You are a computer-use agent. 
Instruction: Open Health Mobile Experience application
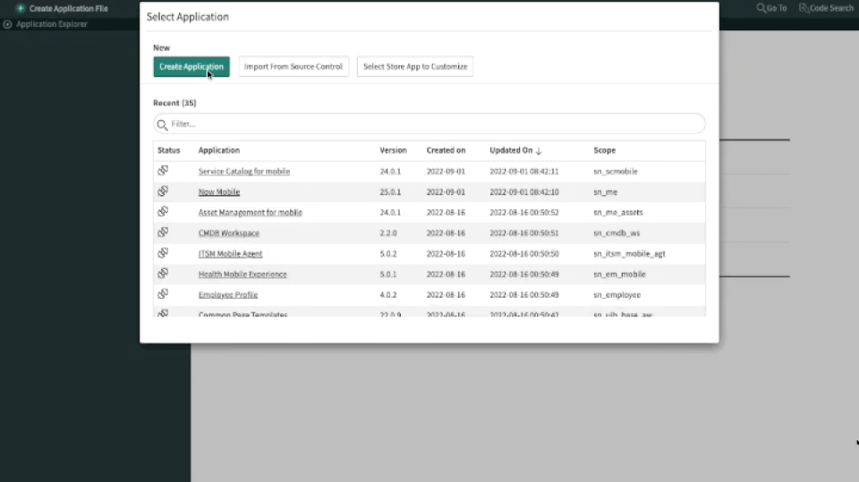tap(242, 274)
